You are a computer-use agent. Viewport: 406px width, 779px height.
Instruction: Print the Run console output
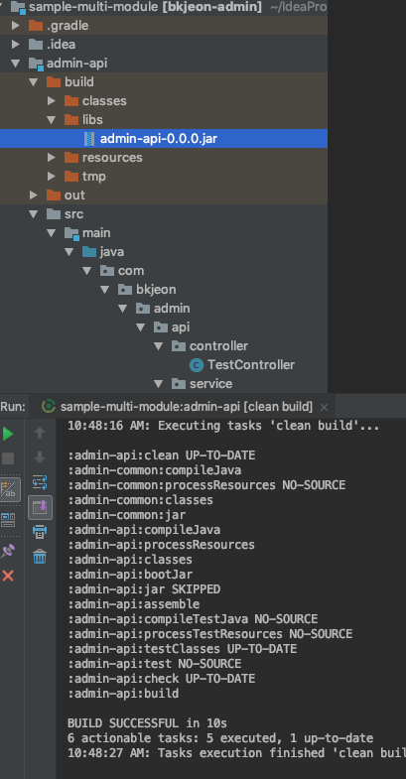pos(40,532)
